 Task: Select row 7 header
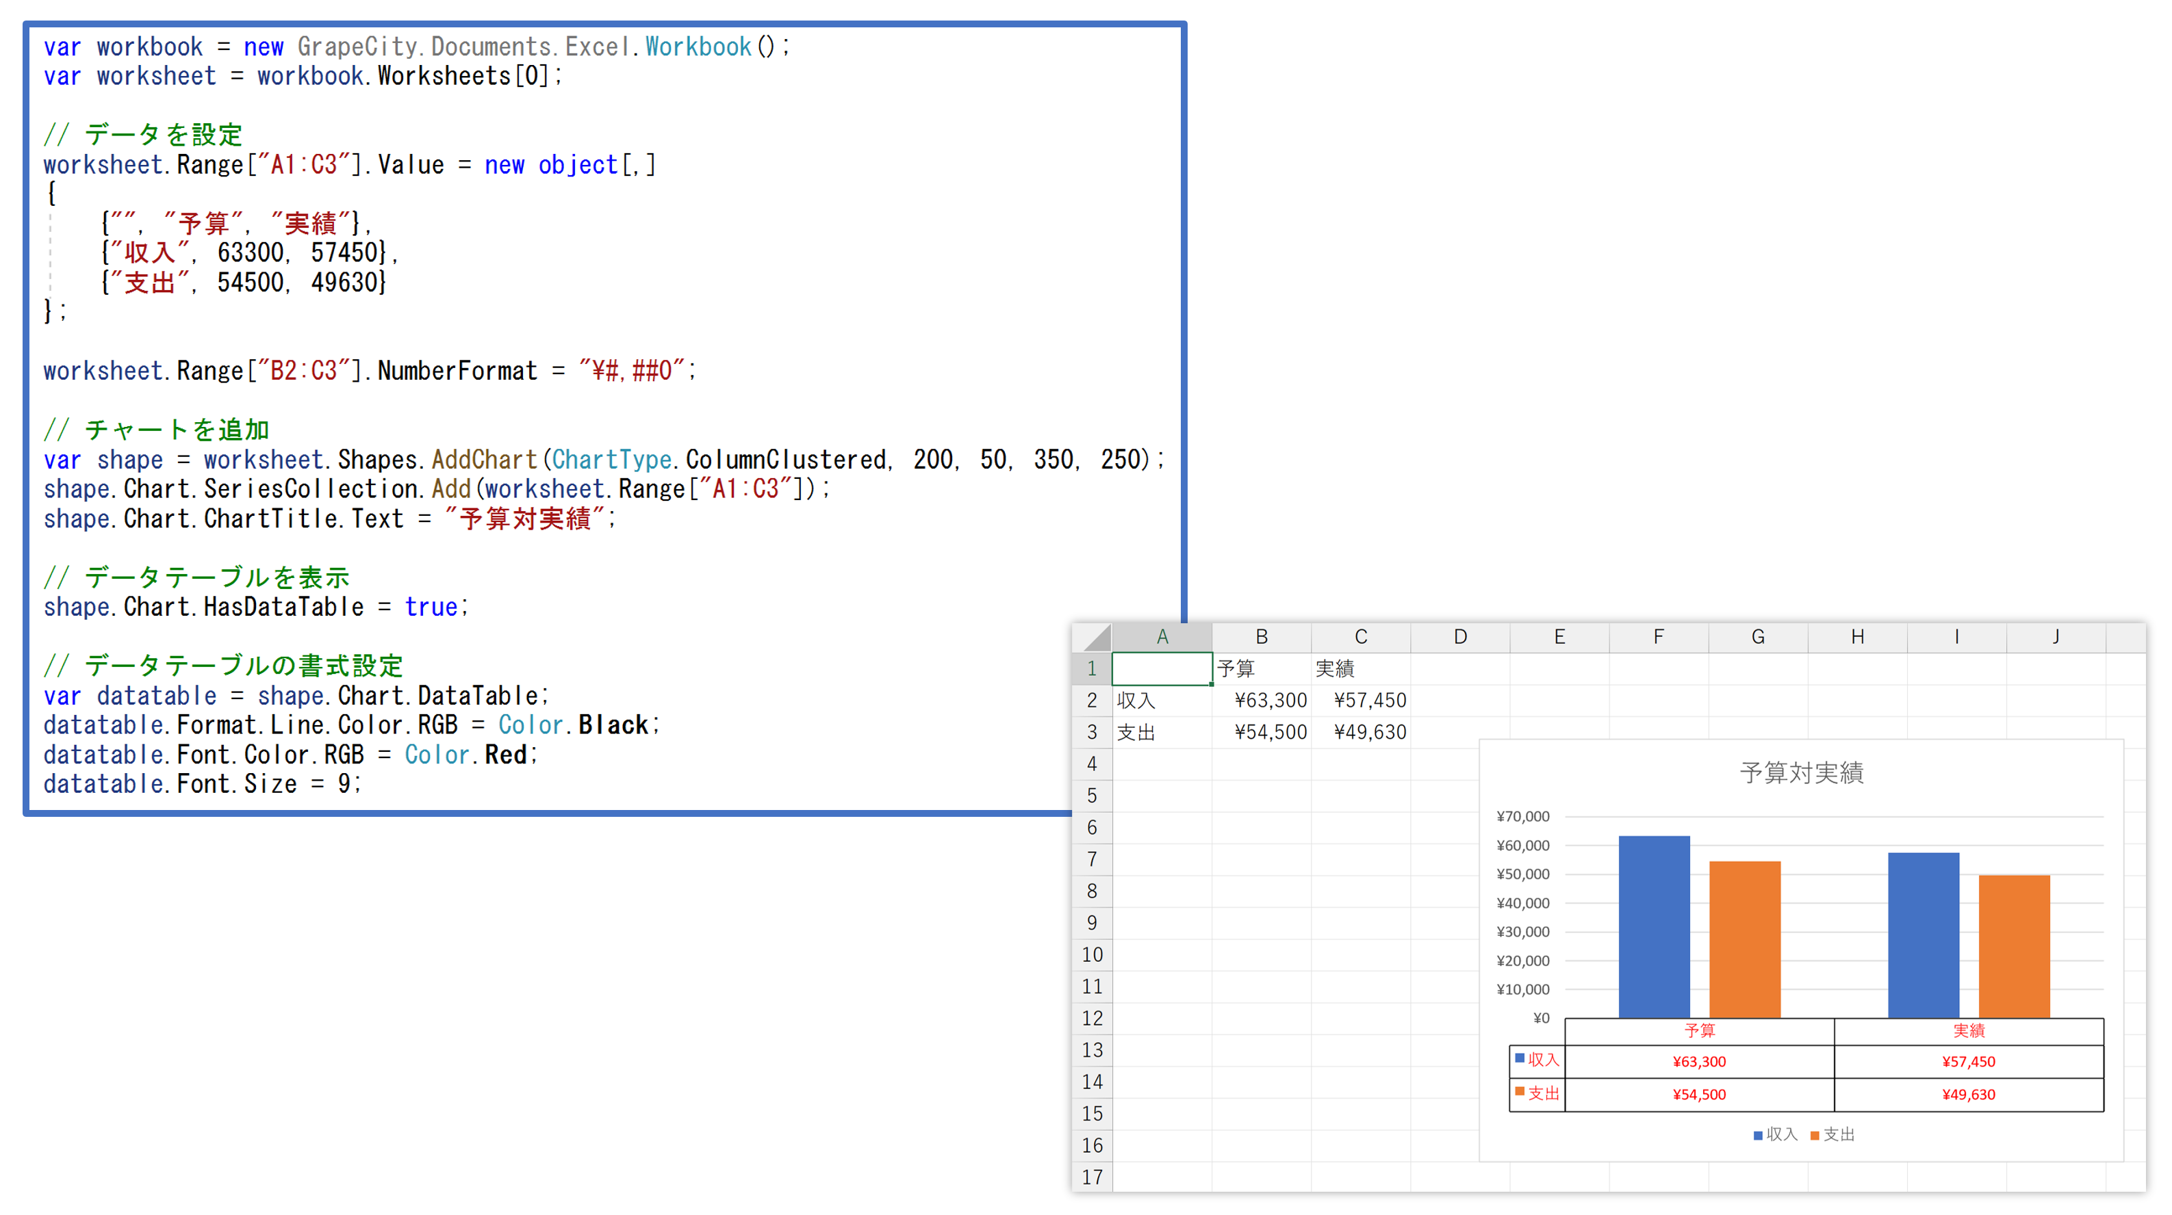pos(1092,859)
